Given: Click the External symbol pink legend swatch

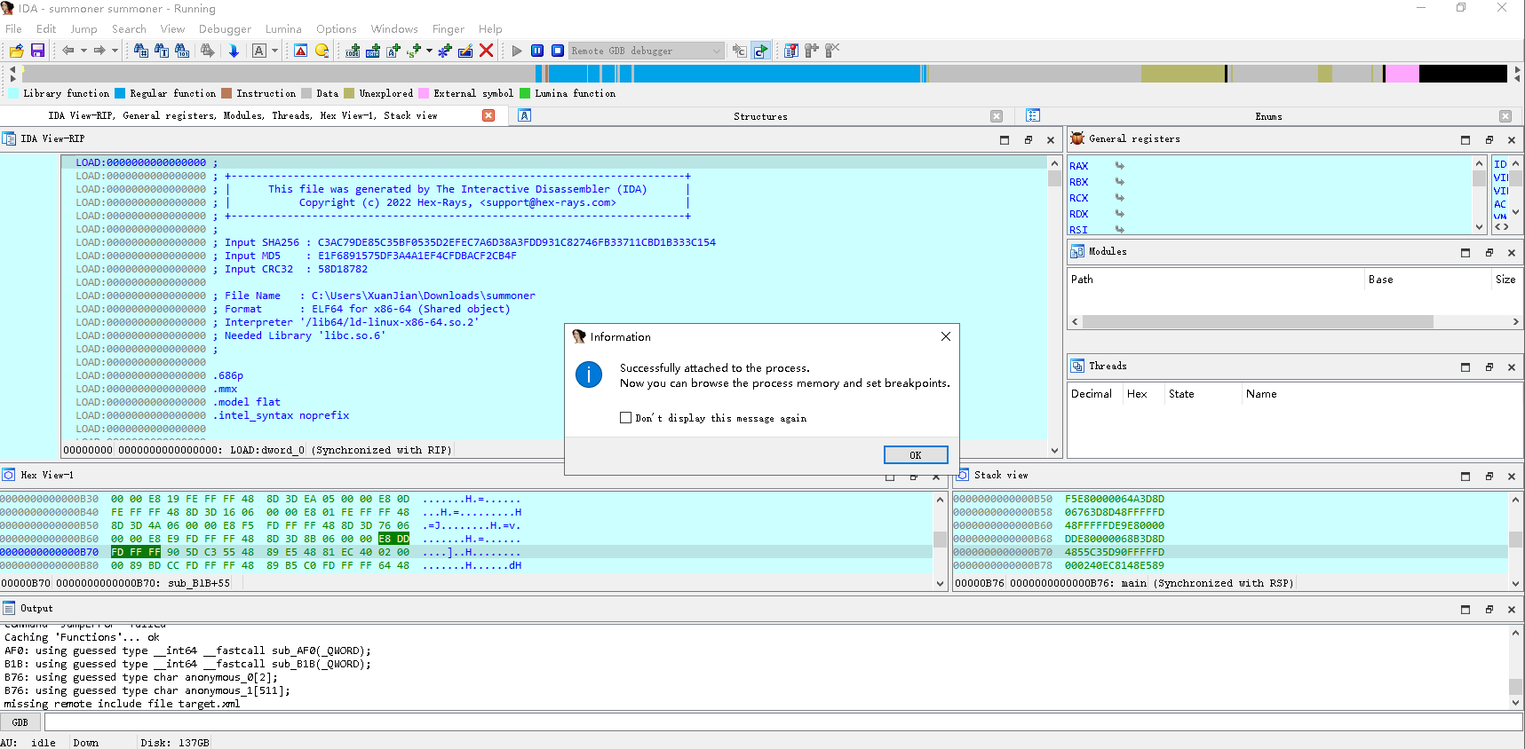Looking at the screenshot, I should pos(424,93).
